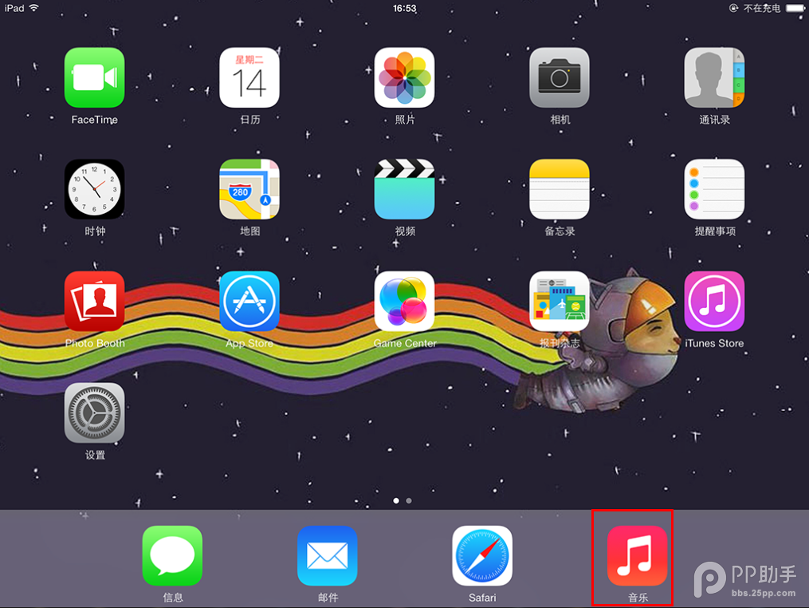Launch the Clock (时钟) app

94,189
